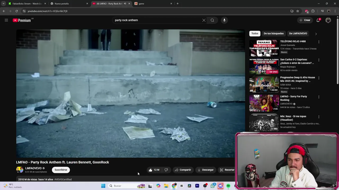Open the #VEVOCertified hashtag link
Screen dimensions: 339x190
(x=63, y=179)
